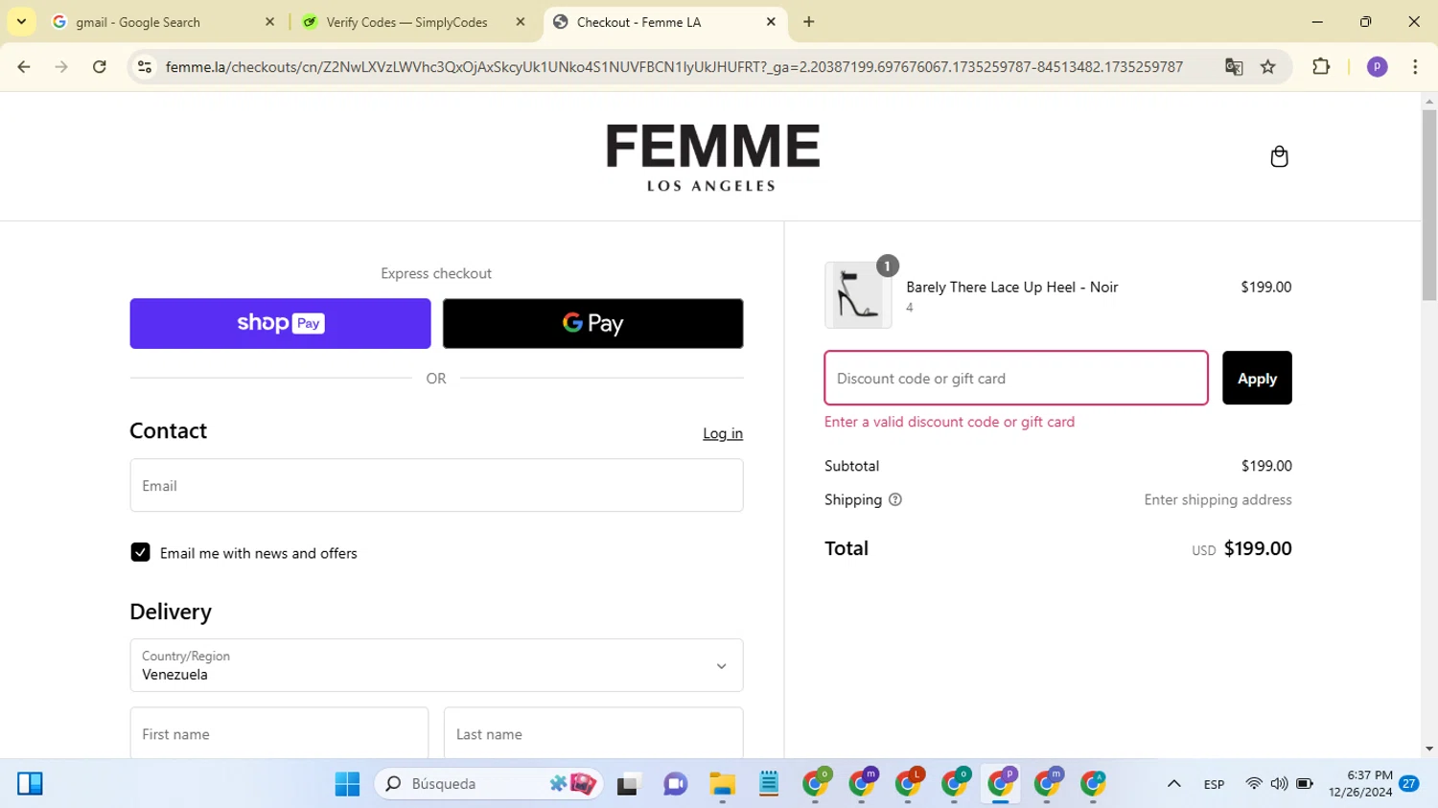The image size is (1438, 808).
Task: Select the Checkout - Femme LA tab
Action: click(x=665, y=22)
